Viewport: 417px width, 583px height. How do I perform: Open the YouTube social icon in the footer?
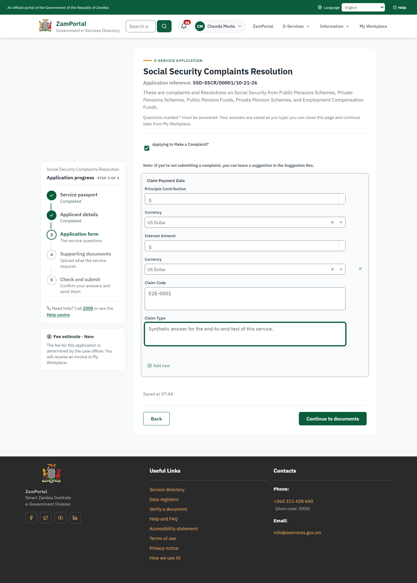(60, 518)
